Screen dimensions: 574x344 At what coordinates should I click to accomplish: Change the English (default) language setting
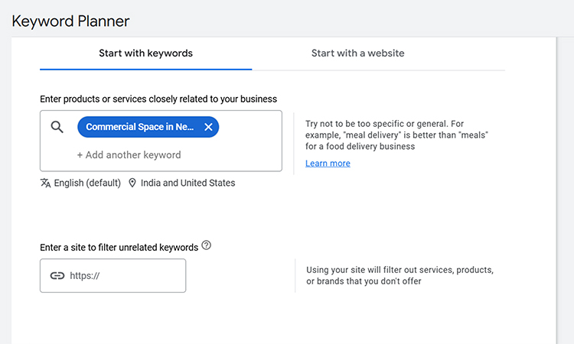coord(87,183)
